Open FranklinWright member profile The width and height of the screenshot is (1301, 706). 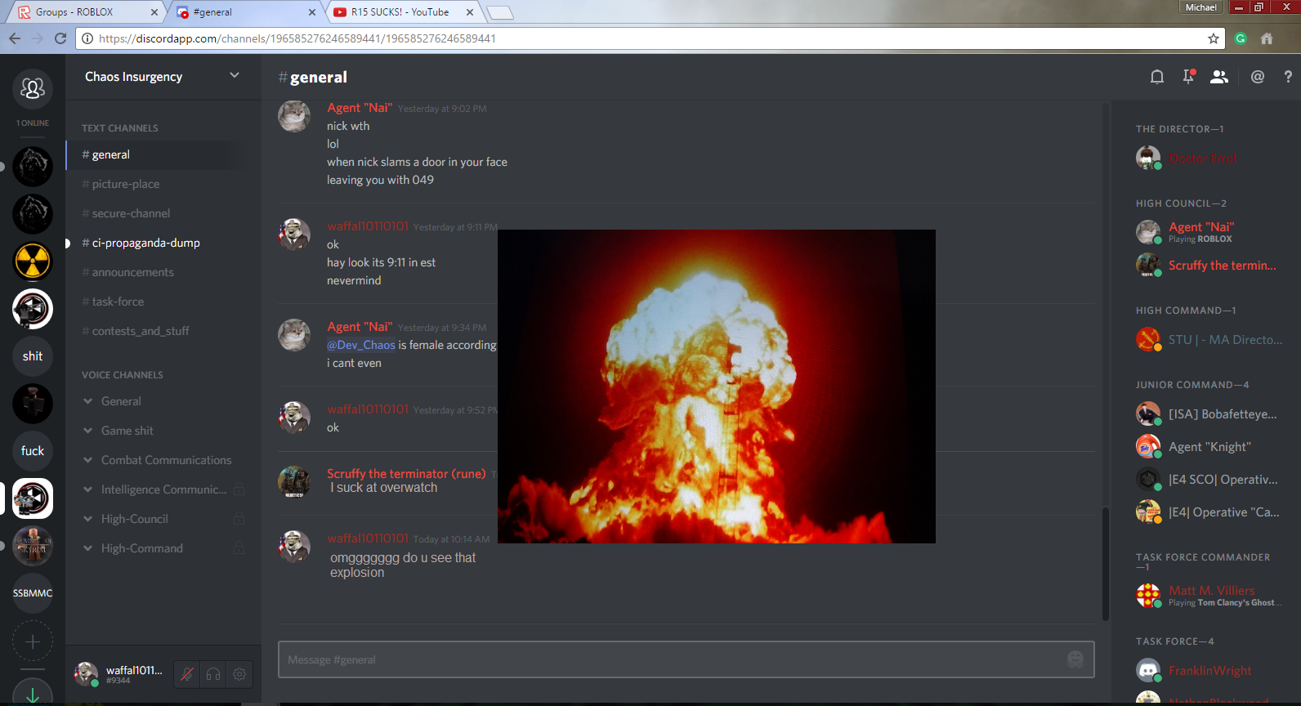click(x=1209, y=671)
